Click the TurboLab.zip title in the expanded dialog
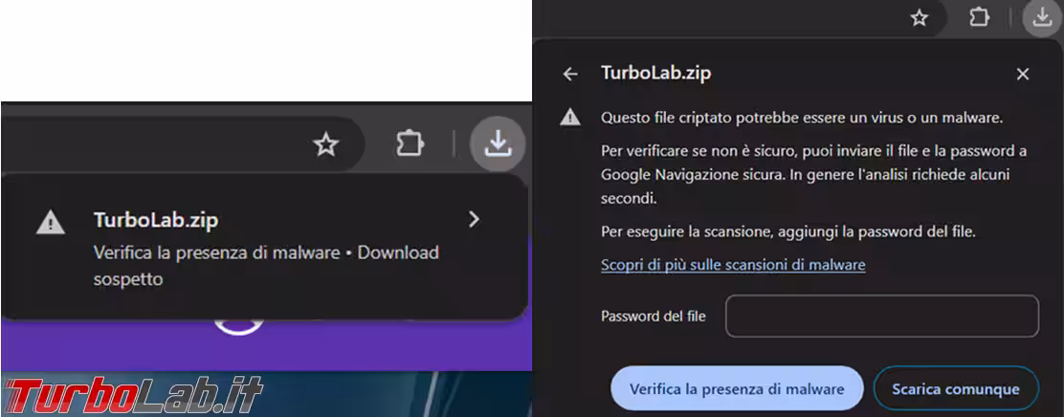This screenshot has width=1064, height=417. coord(655,73)
